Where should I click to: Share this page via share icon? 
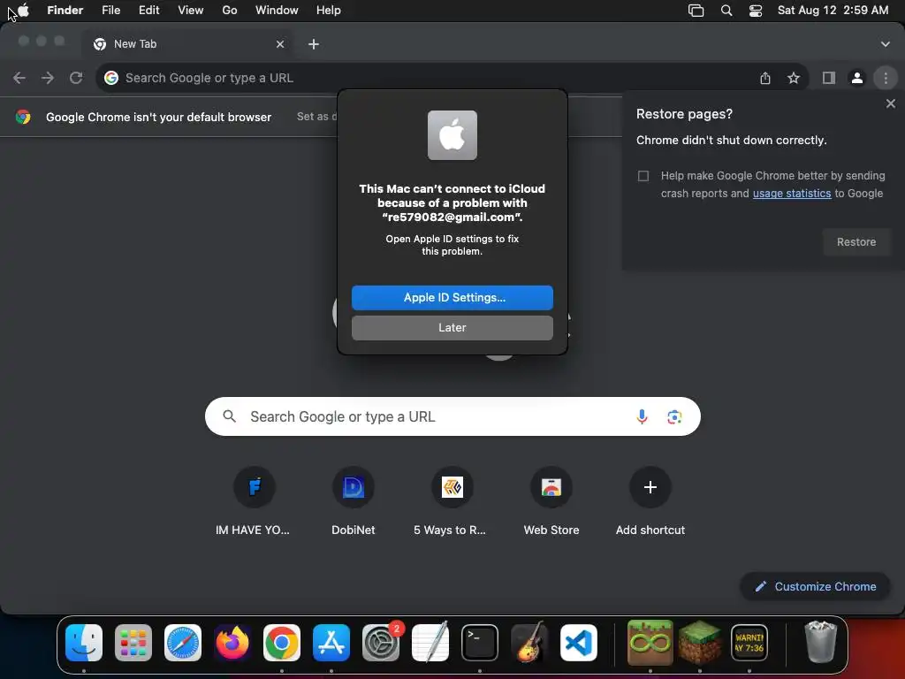765,78
